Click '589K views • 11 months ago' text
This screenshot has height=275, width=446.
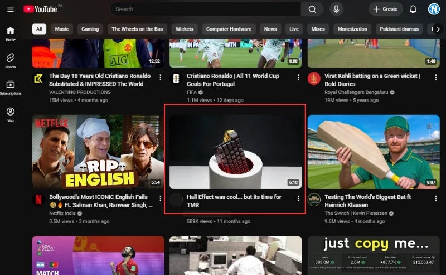pos(219,221)
